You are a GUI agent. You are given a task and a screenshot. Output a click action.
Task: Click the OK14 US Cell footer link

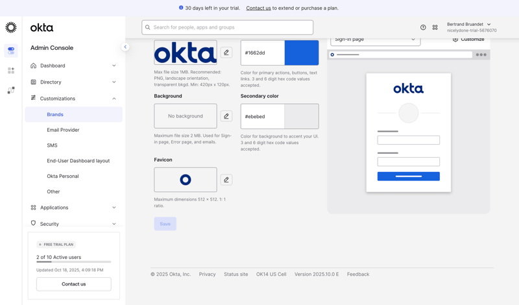pos(271,274)
